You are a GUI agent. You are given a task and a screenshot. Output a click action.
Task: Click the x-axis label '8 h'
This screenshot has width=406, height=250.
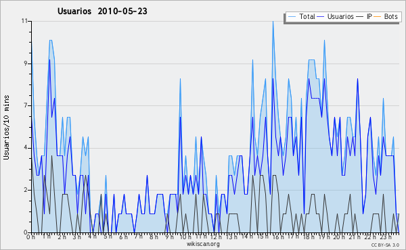click(154, 236)
